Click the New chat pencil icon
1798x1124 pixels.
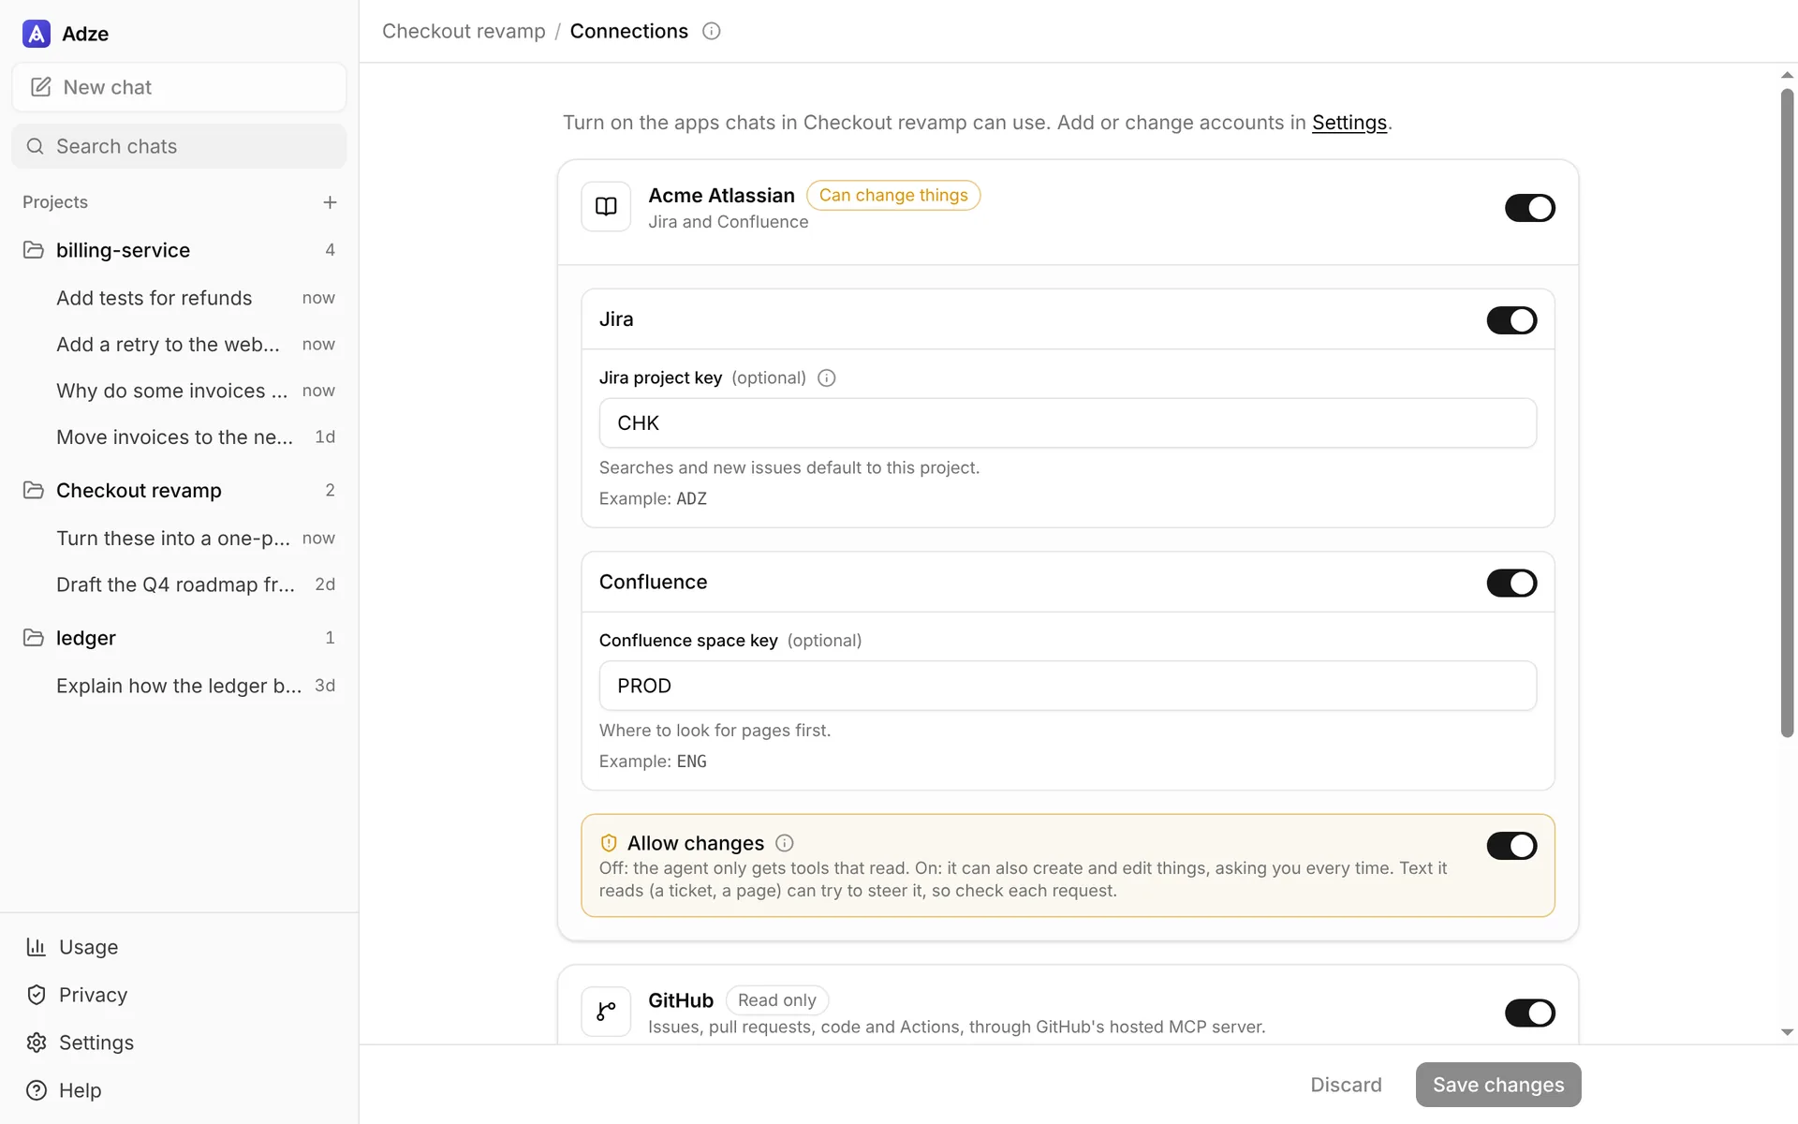click(40, 87)
